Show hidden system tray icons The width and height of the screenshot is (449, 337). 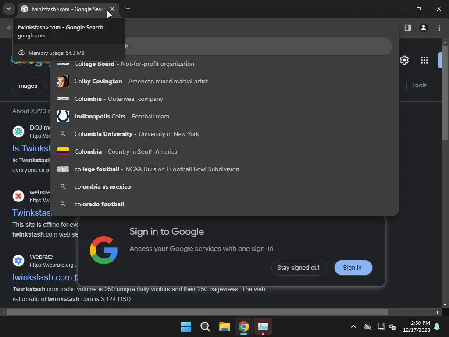(x=353, y=326)
